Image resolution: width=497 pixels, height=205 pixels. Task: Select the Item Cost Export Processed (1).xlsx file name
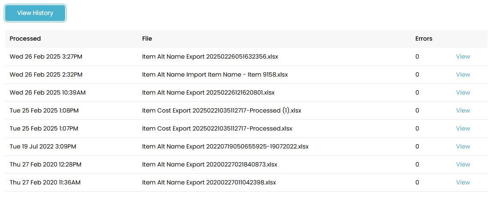click(222, 110)
